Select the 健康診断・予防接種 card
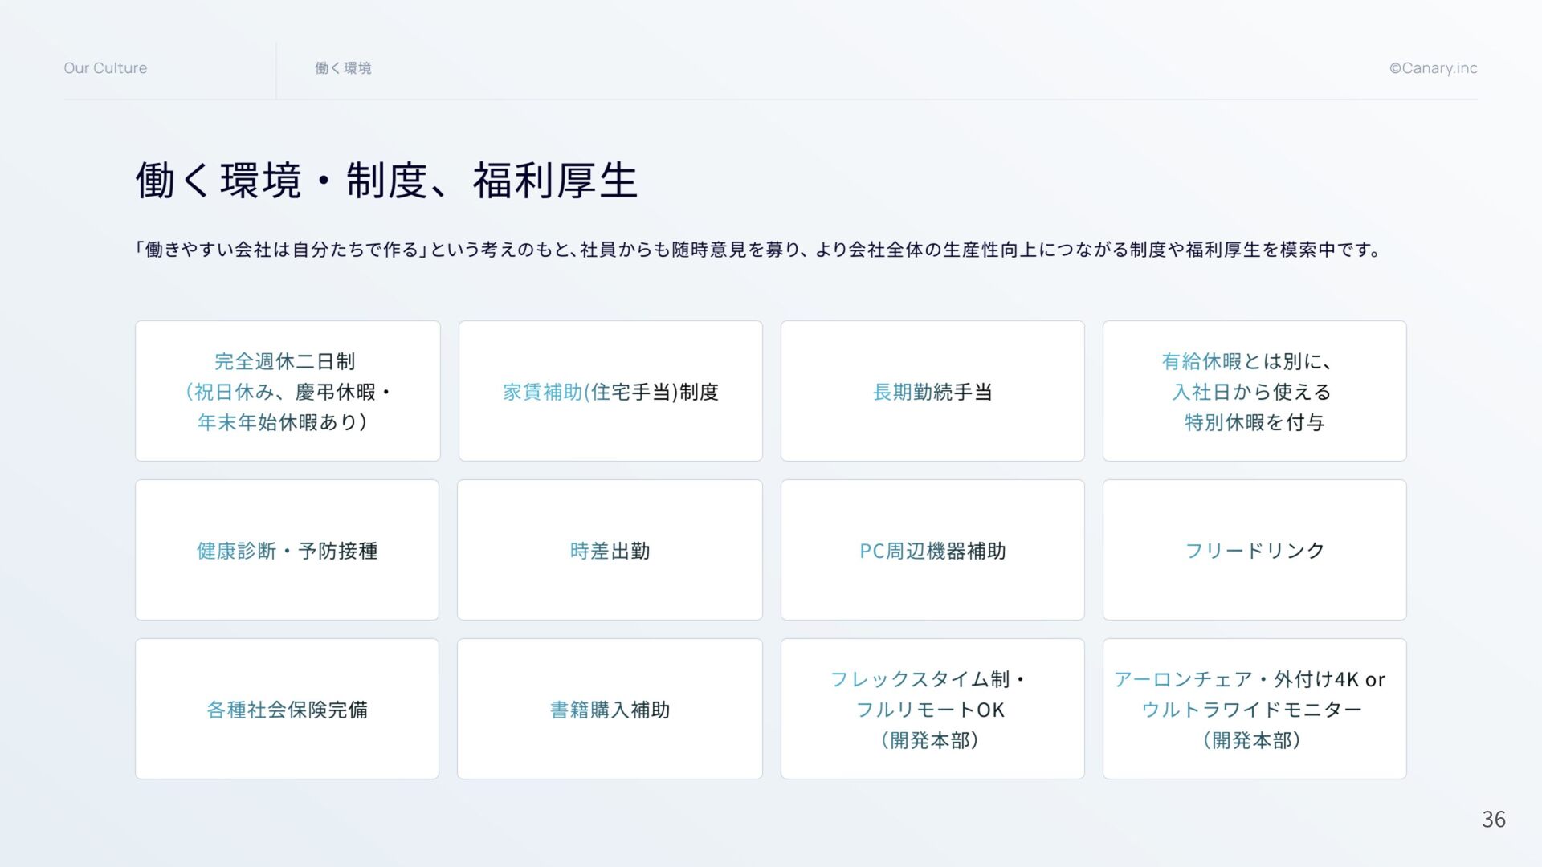 287,551
